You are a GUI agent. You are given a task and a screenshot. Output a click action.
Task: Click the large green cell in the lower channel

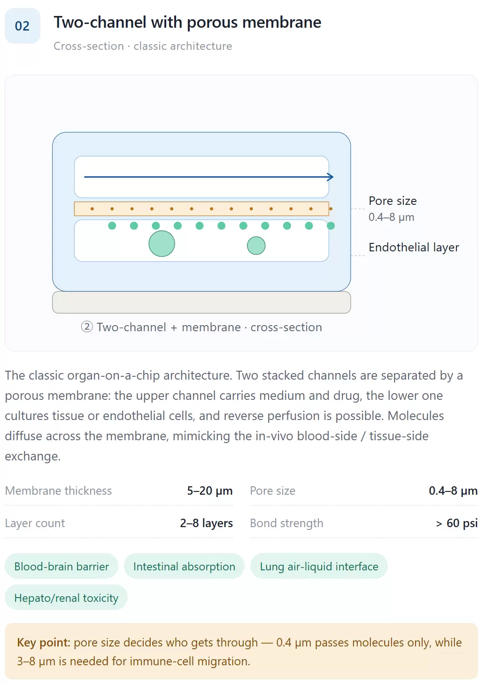pos(162,243)
